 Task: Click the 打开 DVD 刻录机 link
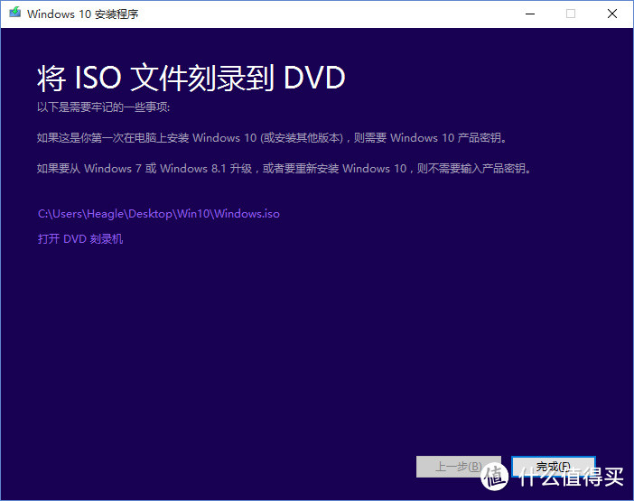(80, 239)
